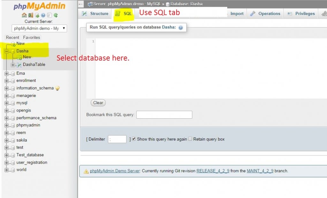This screenshot has width=327, height=198.
Task: Click the enrollment database icon
Action: (13, 81)
